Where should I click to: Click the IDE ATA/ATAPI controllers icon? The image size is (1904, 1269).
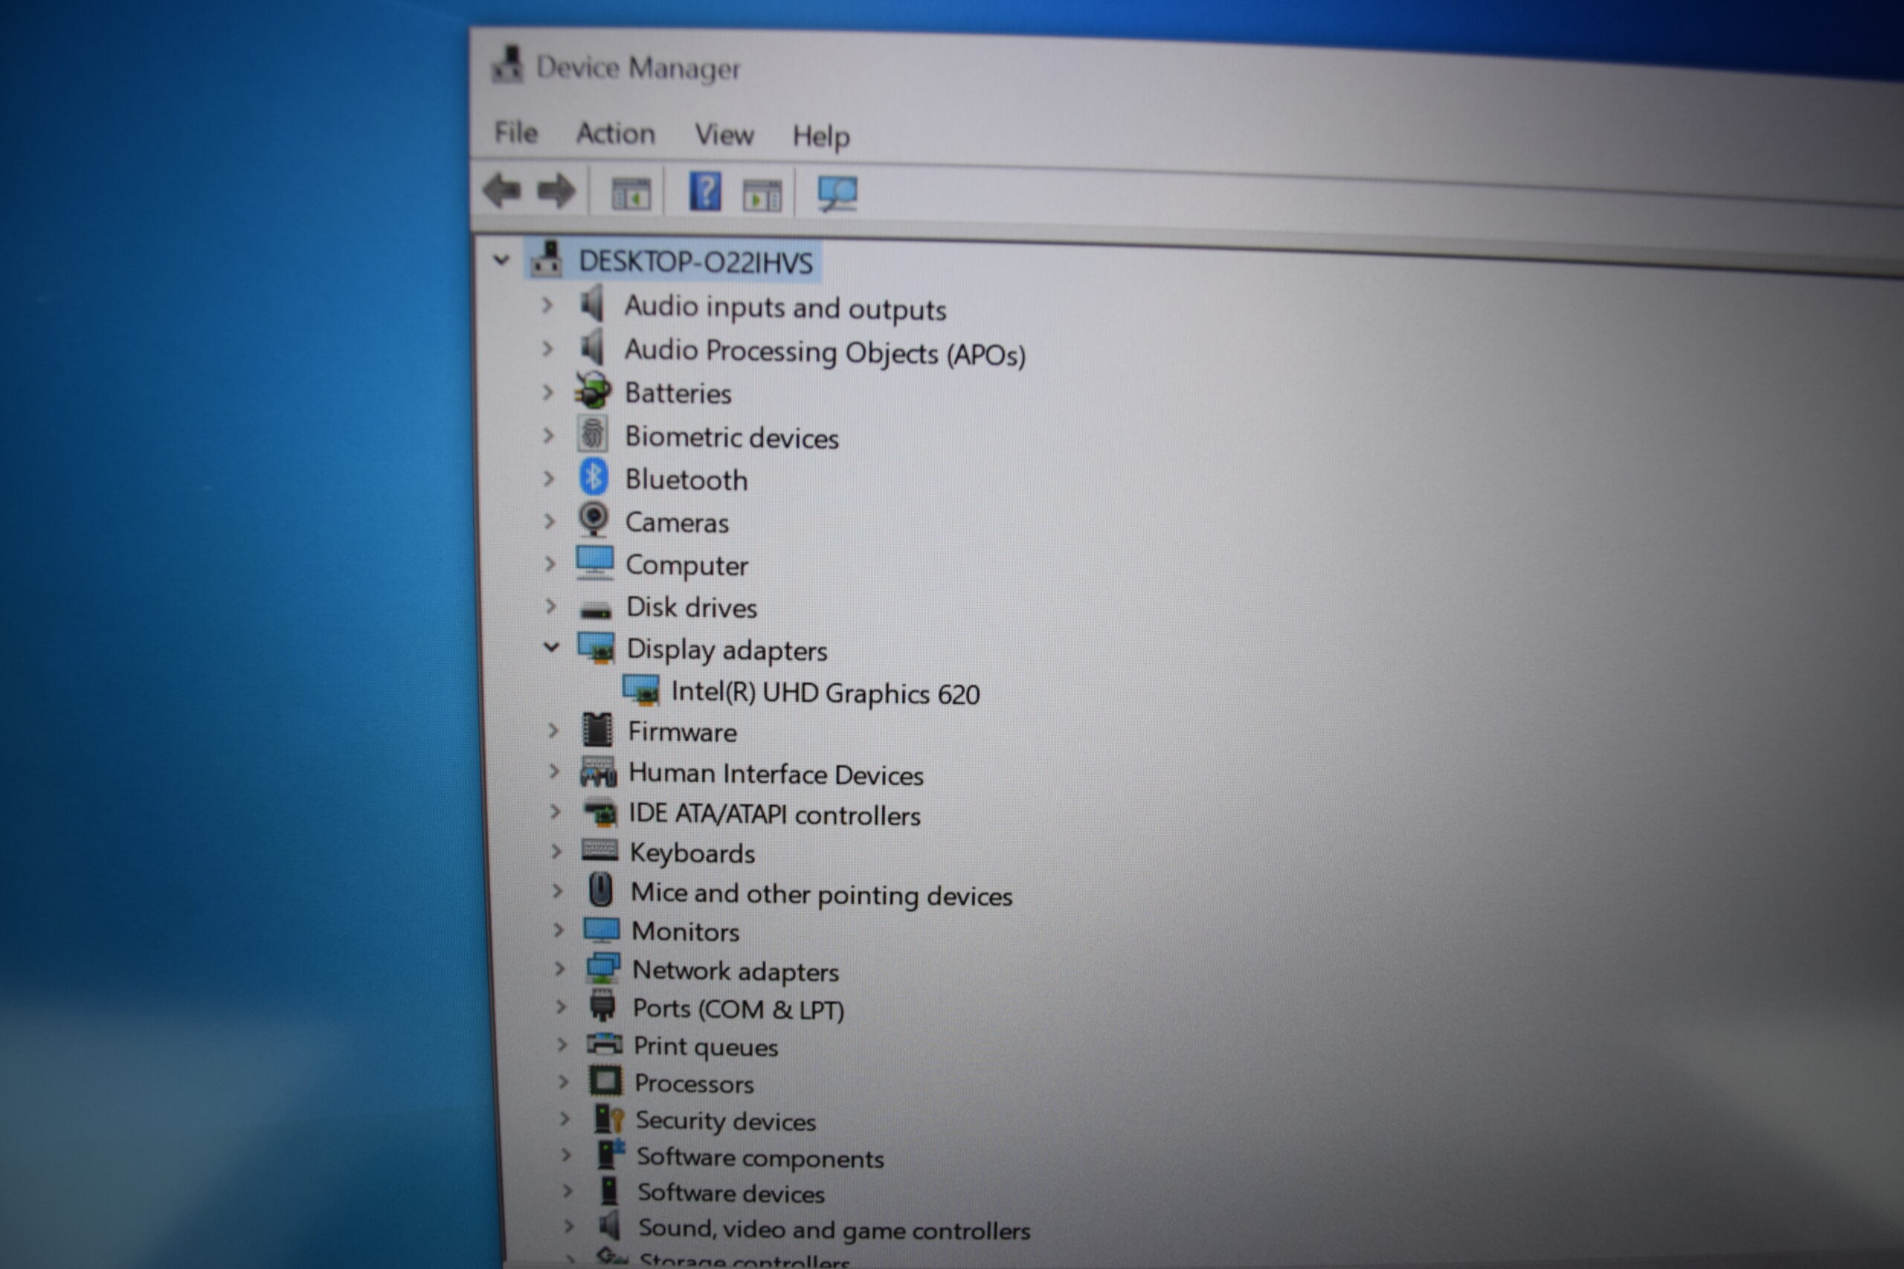(601, 813)
